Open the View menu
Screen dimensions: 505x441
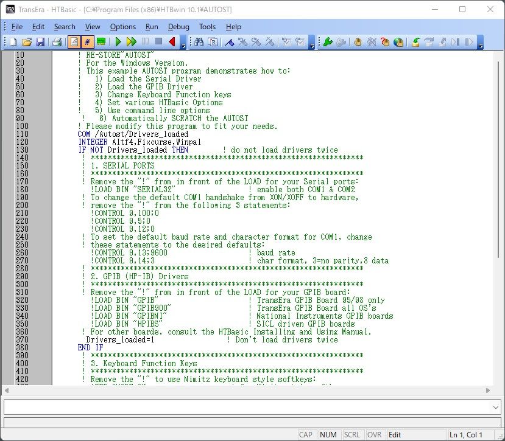(93, 27)
